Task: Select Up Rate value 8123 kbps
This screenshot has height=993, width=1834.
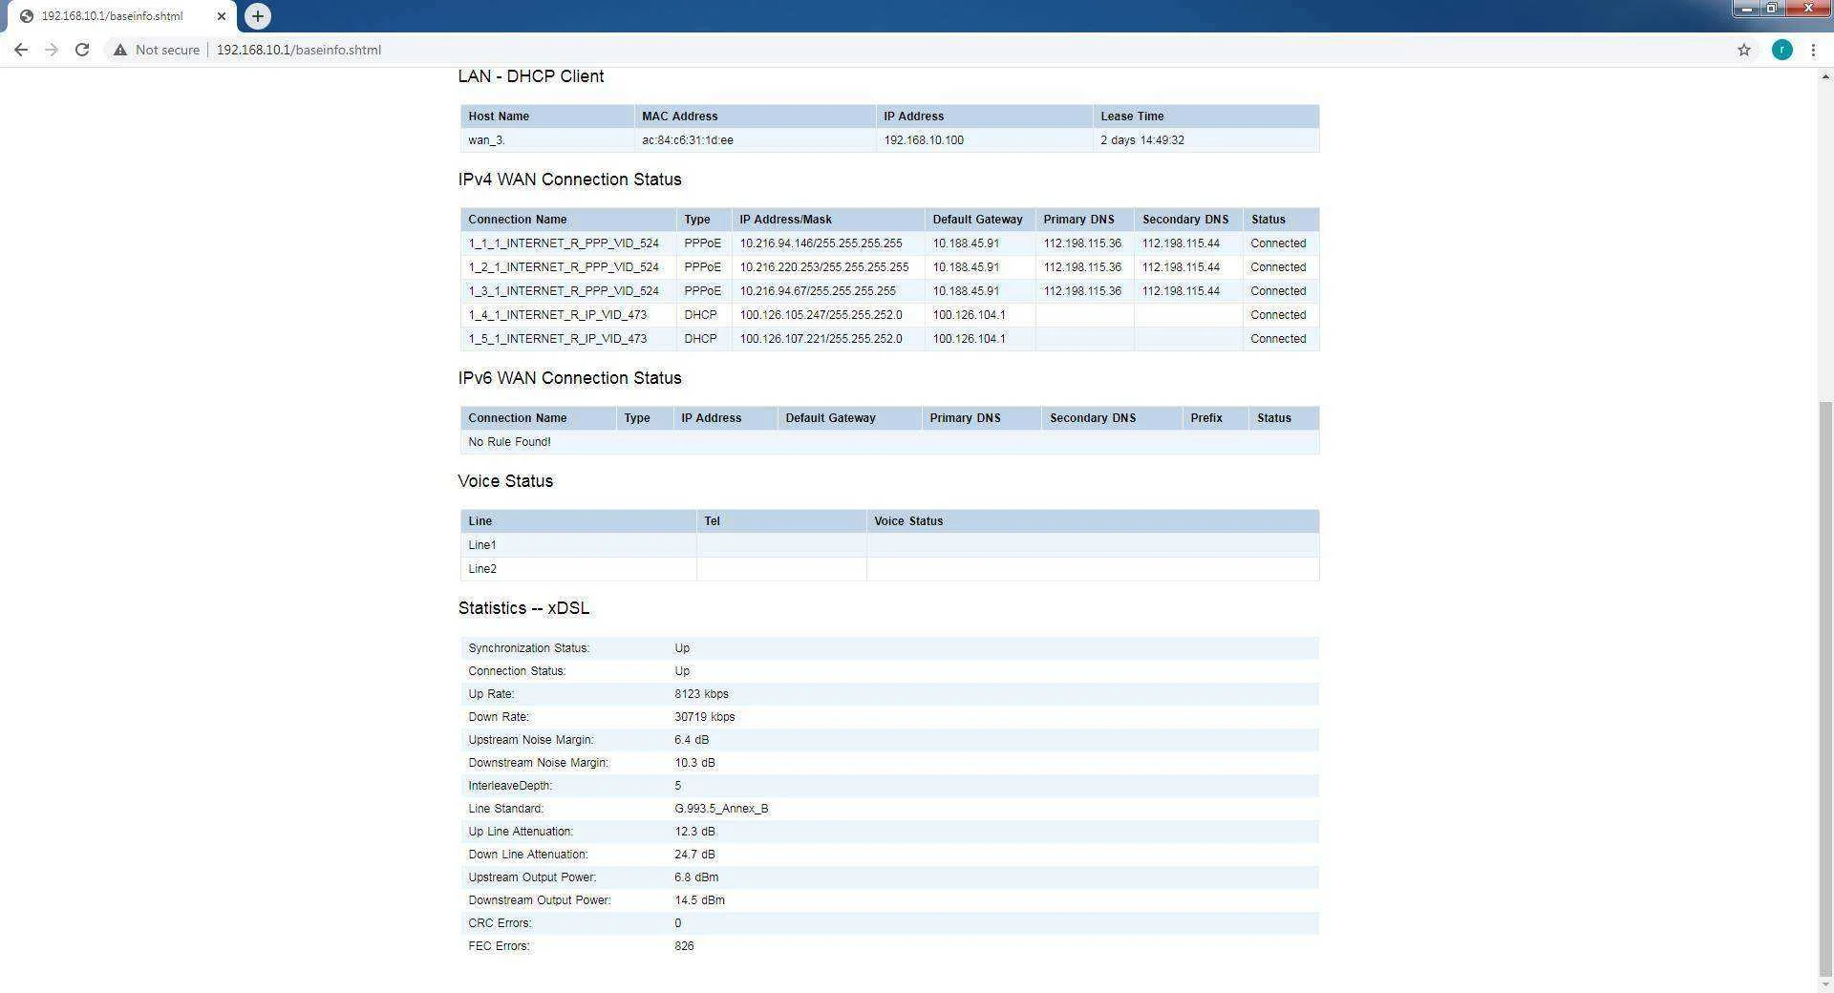Action: [x=701, y=694]
